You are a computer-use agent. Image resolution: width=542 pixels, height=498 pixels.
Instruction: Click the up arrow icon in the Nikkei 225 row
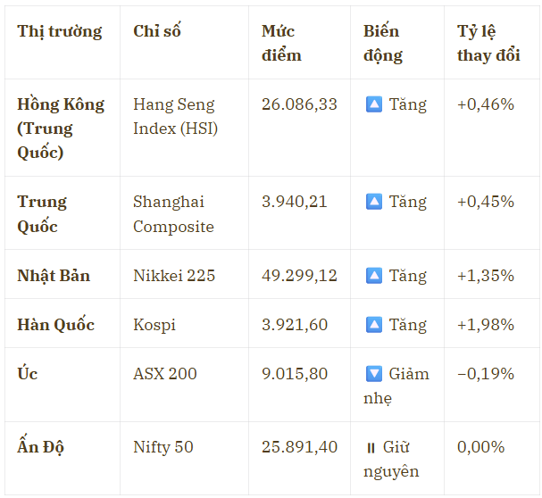(373, 276)
